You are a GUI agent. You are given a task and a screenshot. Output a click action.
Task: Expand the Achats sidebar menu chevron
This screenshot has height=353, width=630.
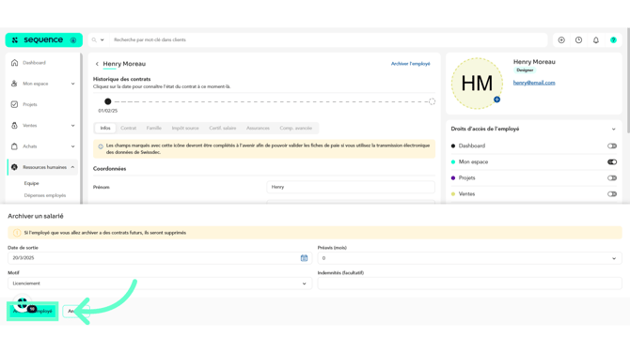click(x=72, y=146)
